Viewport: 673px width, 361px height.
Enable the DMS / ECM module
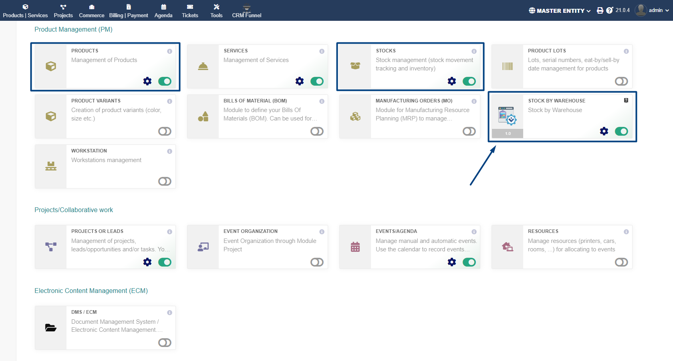point(165,343)
